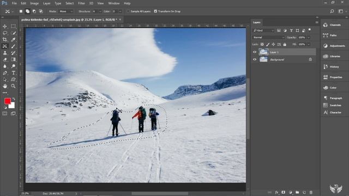Toggle Quick Mask mode
The width and height of the screenshot is (349, 196).
pyautogui.click(x=5, y=114)
